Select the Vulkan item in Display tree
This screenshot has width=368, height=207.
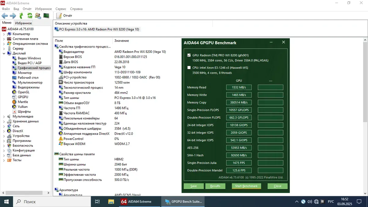22,107
